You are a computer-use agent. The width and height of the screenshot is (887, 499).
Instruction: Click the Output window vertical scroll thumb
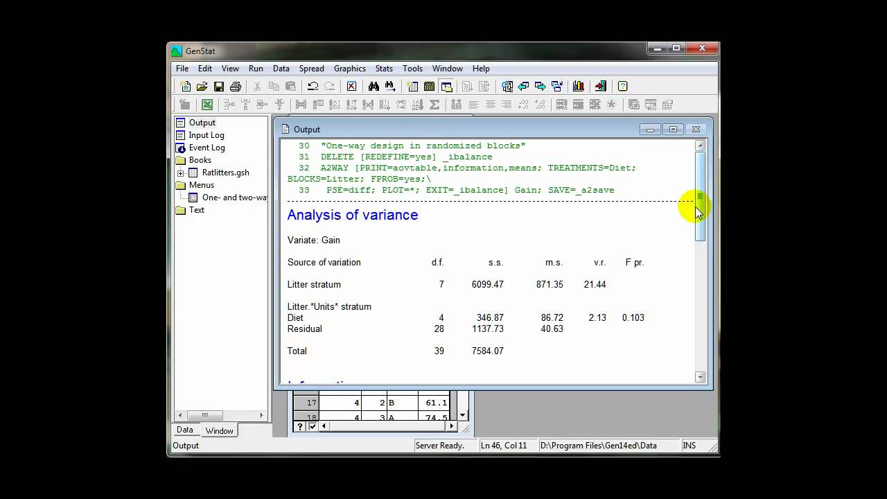(x=700, y=196)
